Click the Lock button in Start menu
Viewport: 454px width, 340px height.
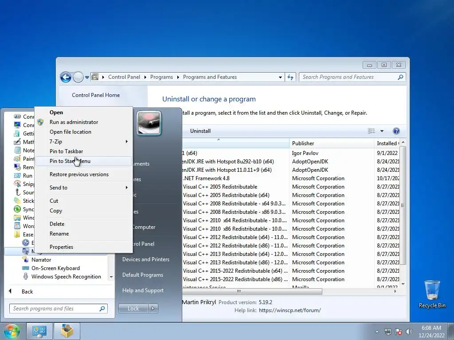pos(133,309)
